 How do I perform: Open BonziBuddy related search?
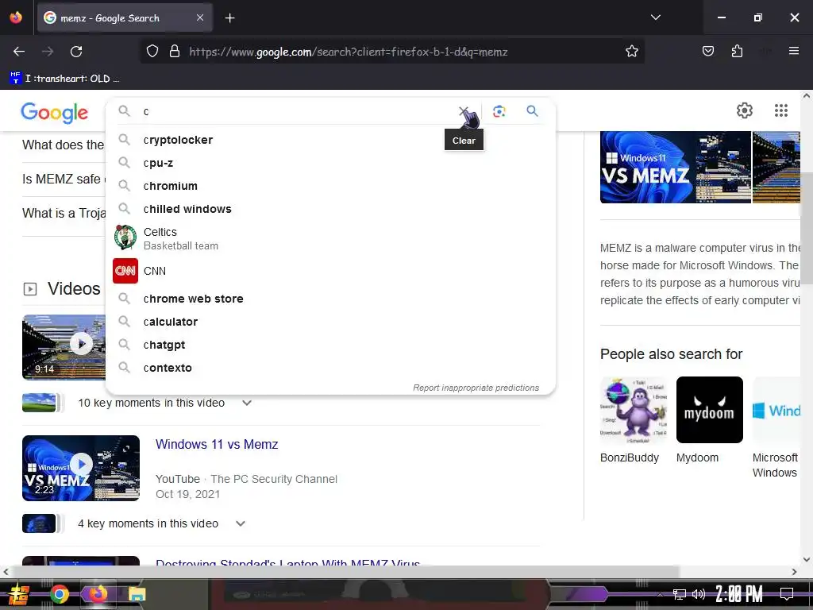pos(633,420)
